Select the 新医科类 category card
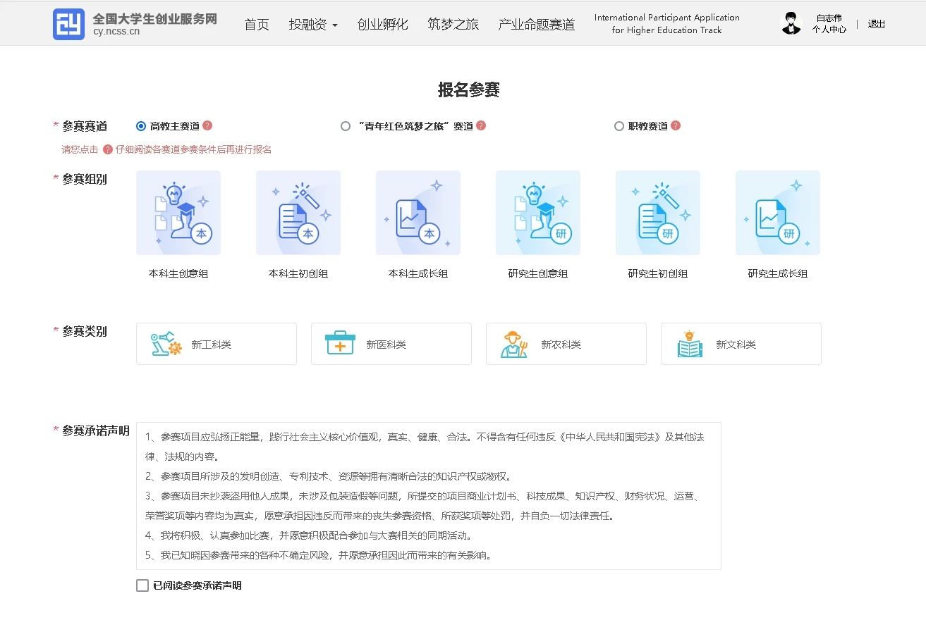926x620 pixels. coord(391,344)
